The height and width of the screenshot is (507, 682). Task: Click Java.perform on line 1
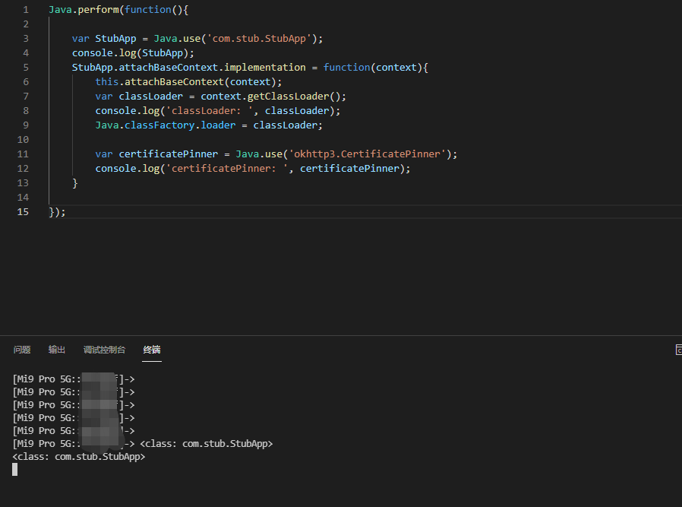[84, 10]
